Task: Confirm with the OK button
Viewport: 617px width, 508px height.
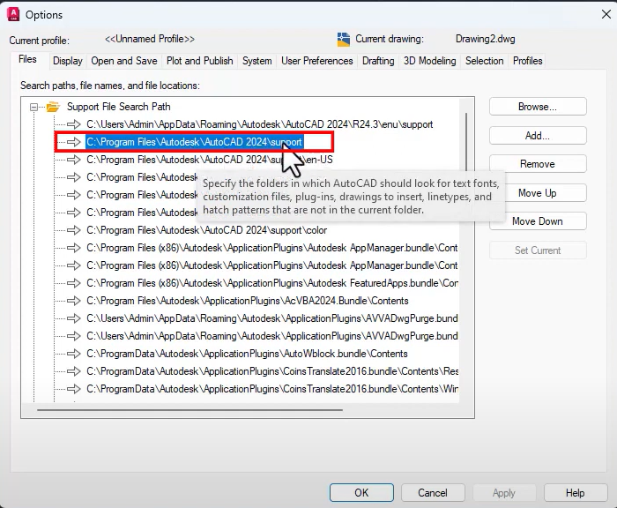Action: [361, 493]
